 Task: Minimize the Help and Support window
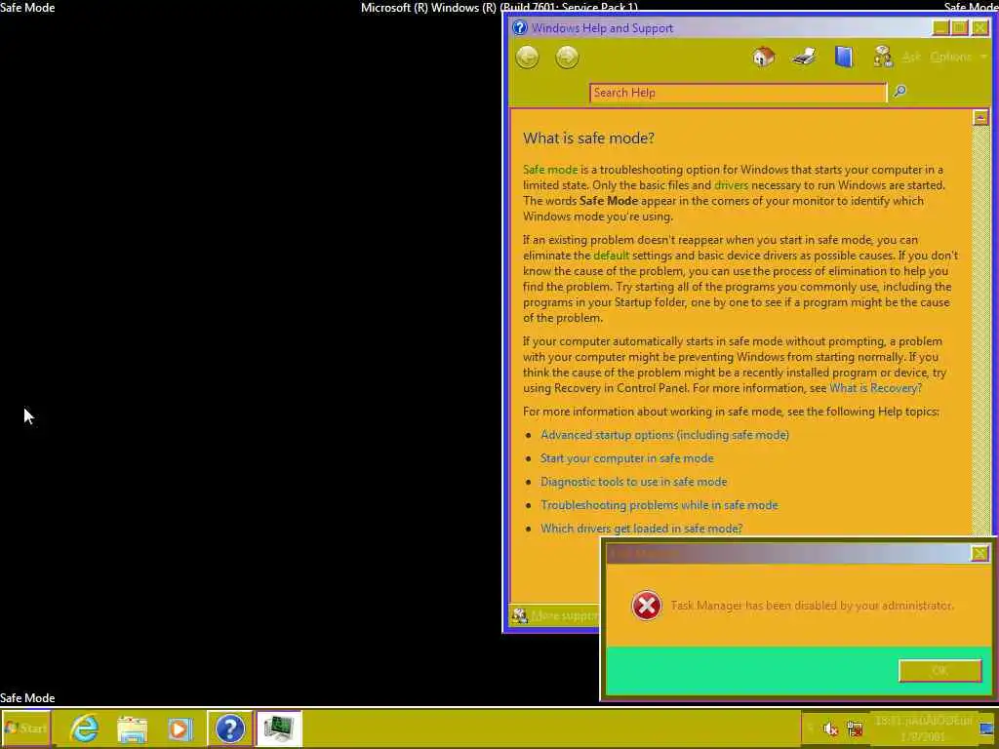(x=939, y=27)
